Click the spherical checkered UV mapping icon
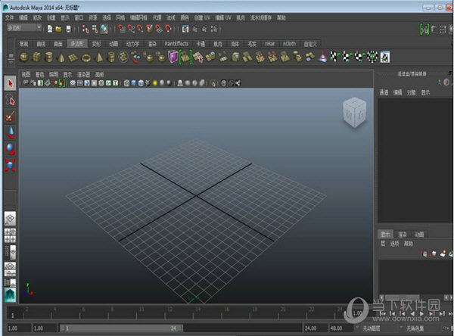Image resolution: width=454 pixels, height=336 pixels. [x=372, y=57]
